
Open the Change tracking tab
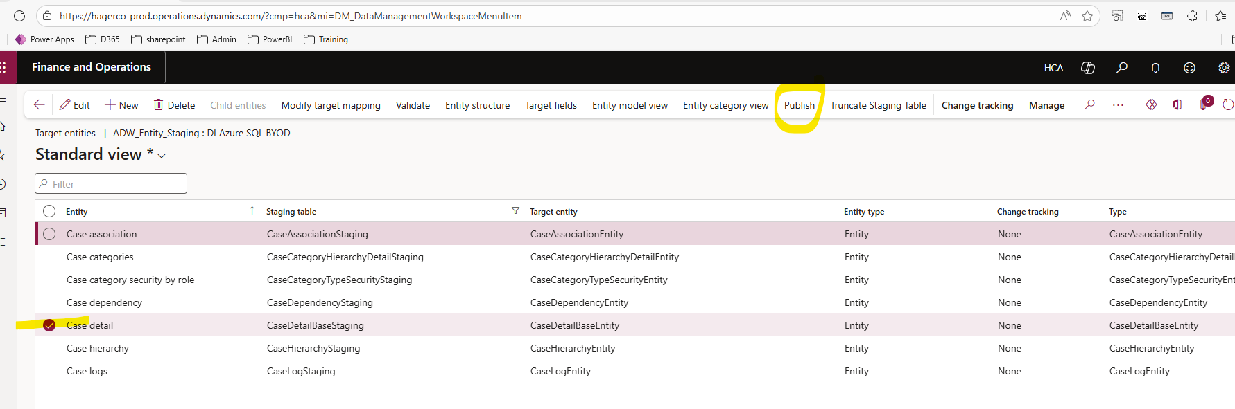(977, 105)
